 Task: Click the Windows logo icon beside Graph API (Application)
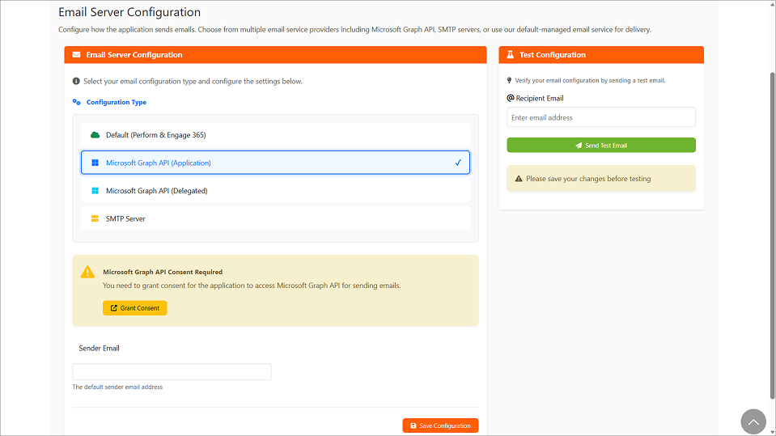(95, 163)
